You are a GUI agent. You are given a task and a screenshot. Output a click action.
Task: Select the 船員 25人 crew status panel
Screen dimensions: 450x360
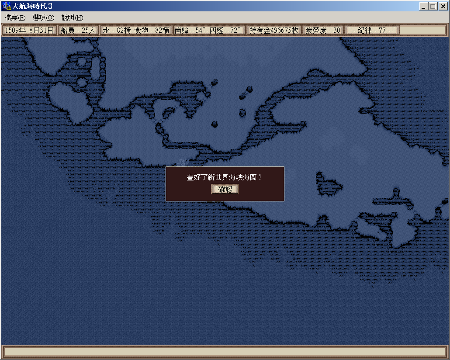(x=79, y=30)
